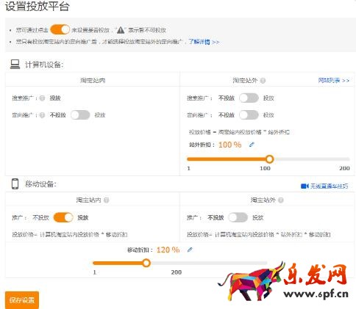Click help icon next to 定向推广 in 淘宝站内
Image resolution: width=356 pixels, height=309 pixels.
42,115
